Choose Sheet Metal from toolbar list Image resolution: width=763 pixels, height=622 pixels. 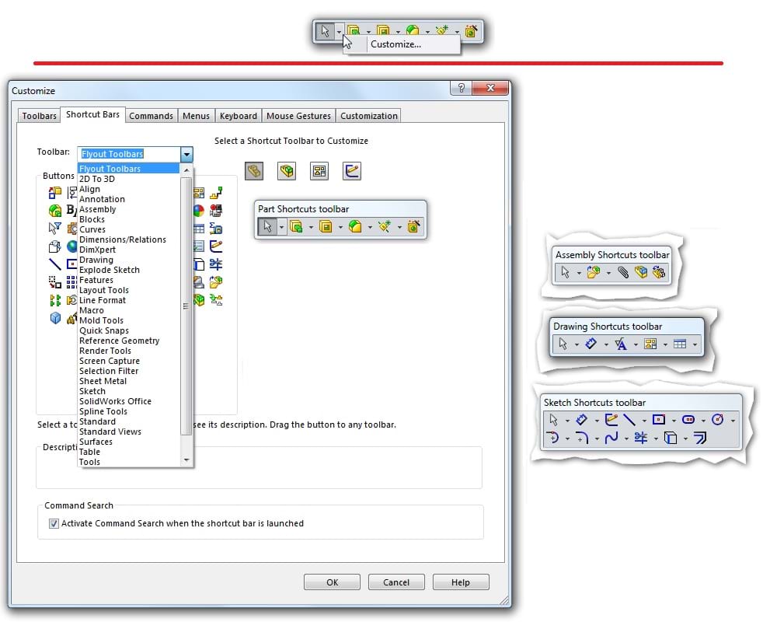(x=103, y=381)
